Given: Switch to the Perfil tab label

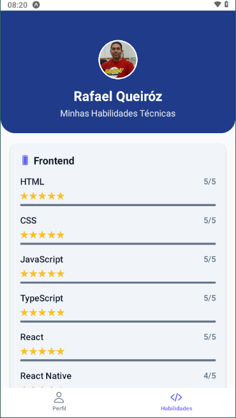Looking at the screenshot, I should coord(59,408).
